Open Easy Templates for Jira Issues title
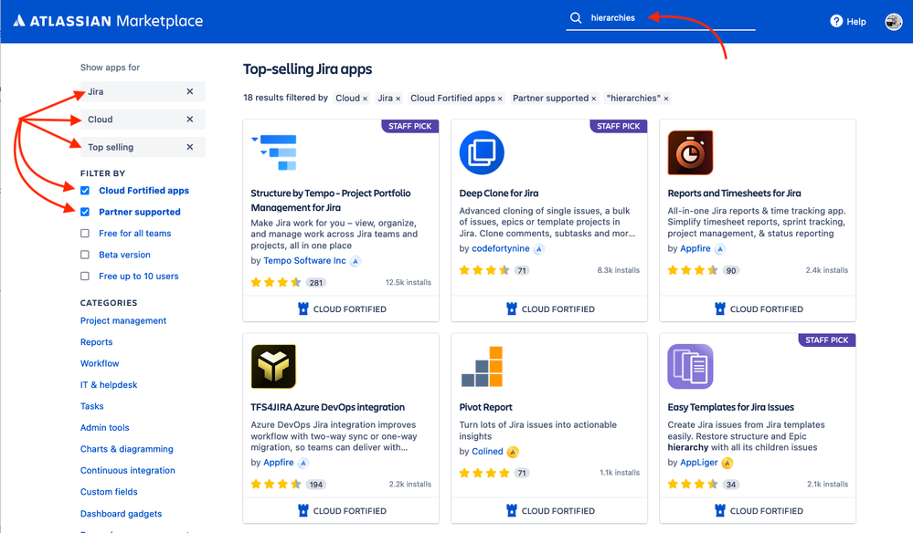The width and height of the screenshot is (913, 533). (x=731, y=407)
